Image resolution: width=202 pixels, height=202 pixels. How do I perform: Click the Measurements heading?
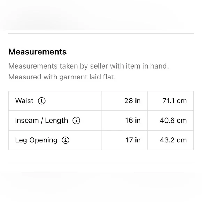pos(38,52)
